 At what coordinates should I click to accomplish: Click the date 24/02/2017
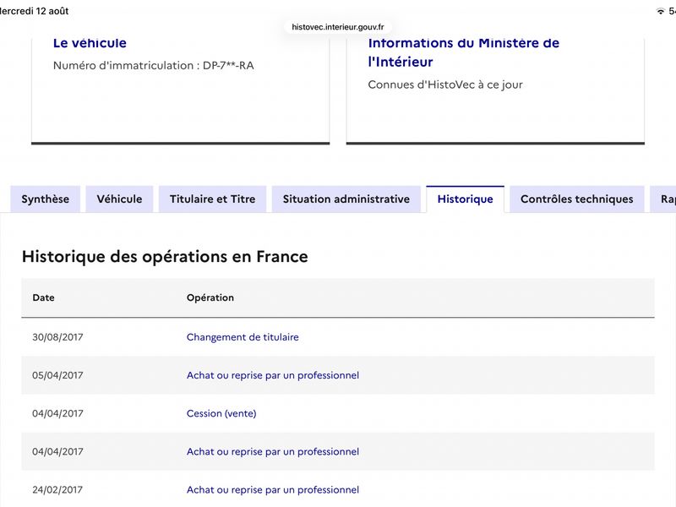57,490
